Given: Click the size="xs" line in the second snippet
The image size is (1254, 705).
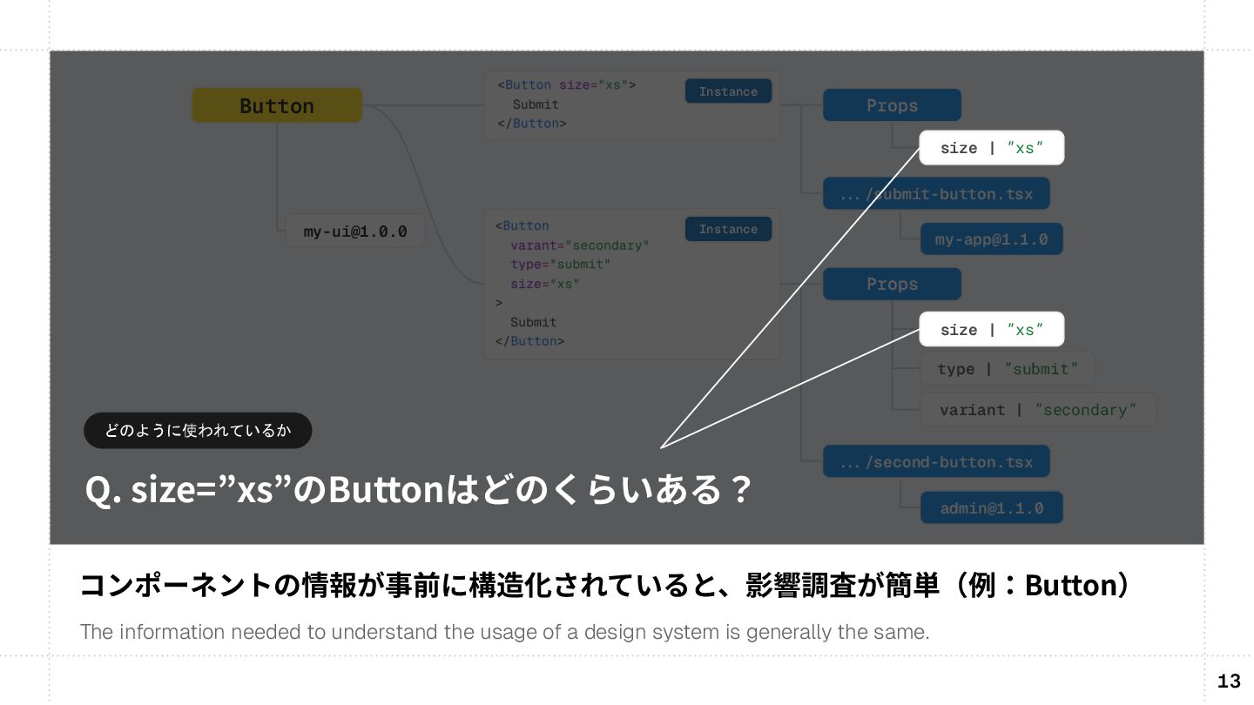Looking at the screenshot, I should (x=545, y=284).
